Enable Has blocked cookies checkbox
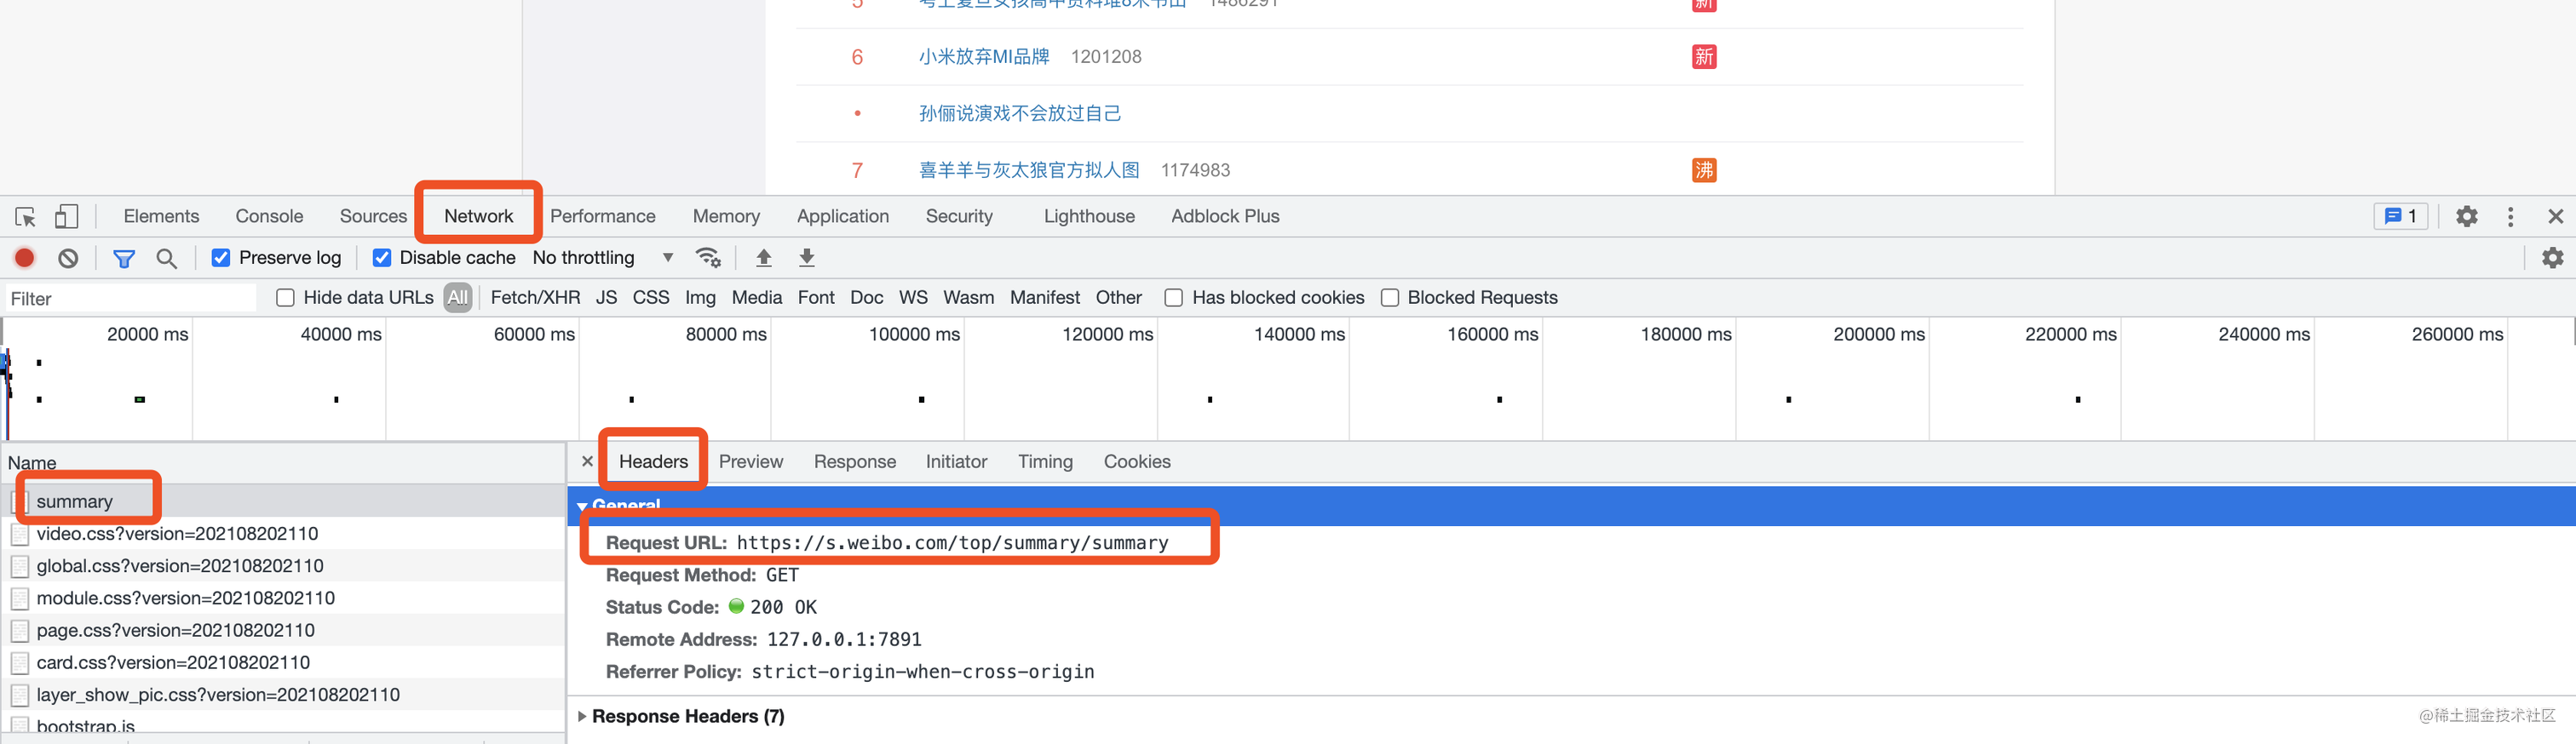The height and width of the screenshot is (744, 2576). [x=1174, y=298]
